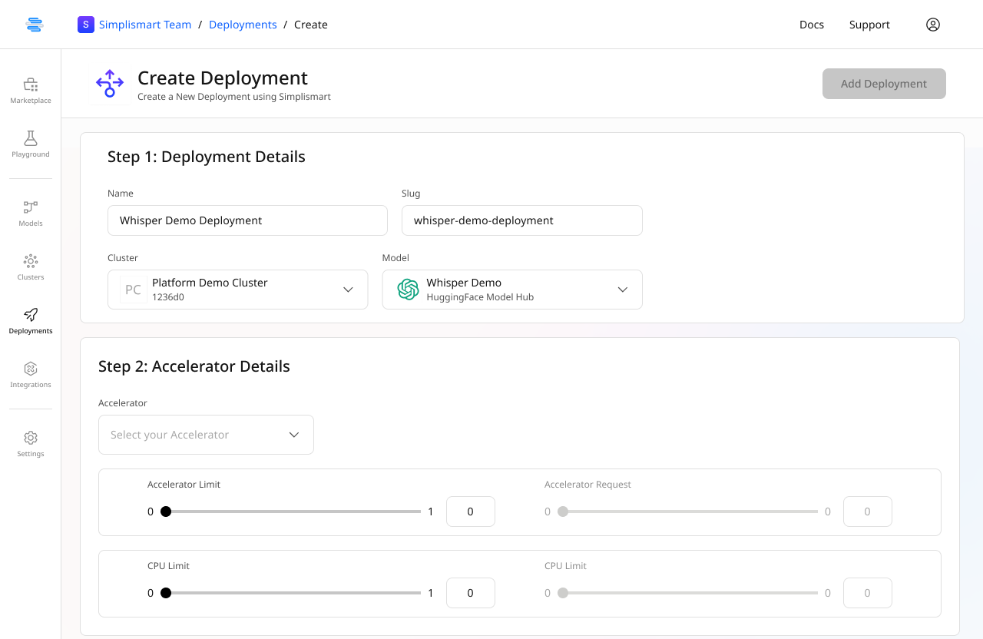Go to the Models sidebar icon

tap(31, 207)
